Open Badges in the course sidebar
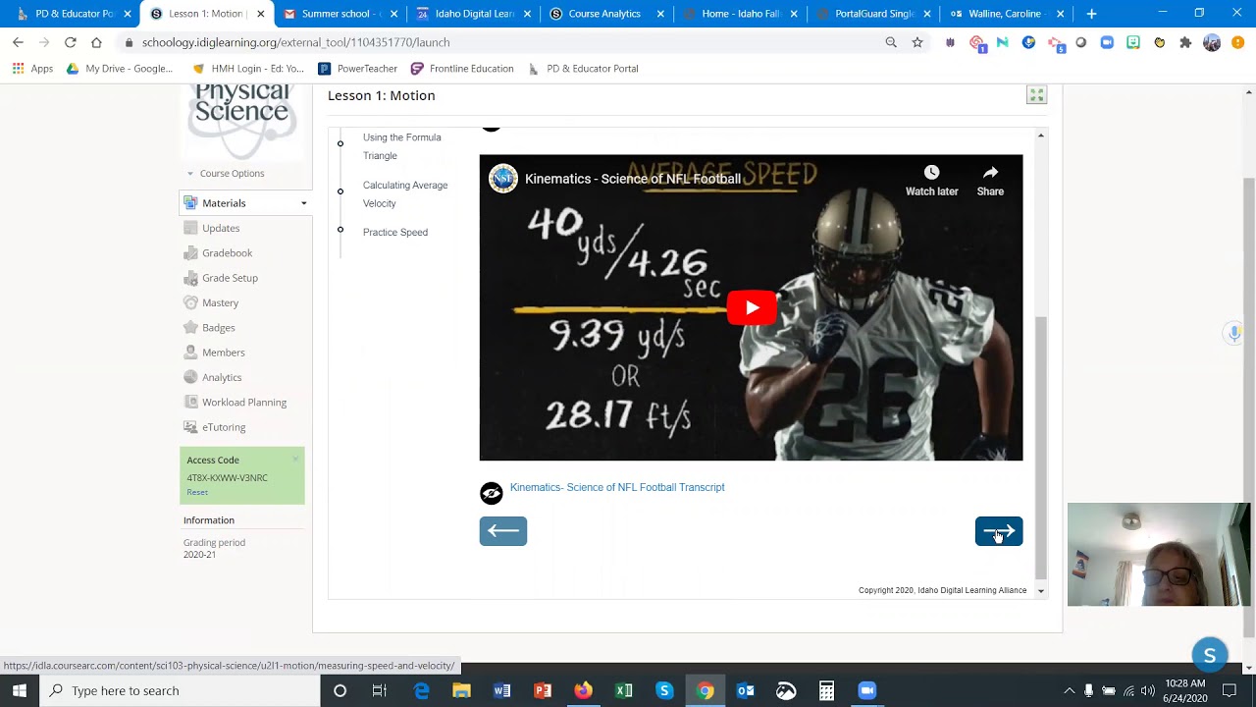Image resolution: width=1256 pixels, height=707 pixels. pyautogui.click(x=218, y=328)
